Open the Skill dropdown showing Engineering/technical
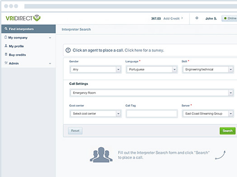The image size is (237, 177). 208,70
